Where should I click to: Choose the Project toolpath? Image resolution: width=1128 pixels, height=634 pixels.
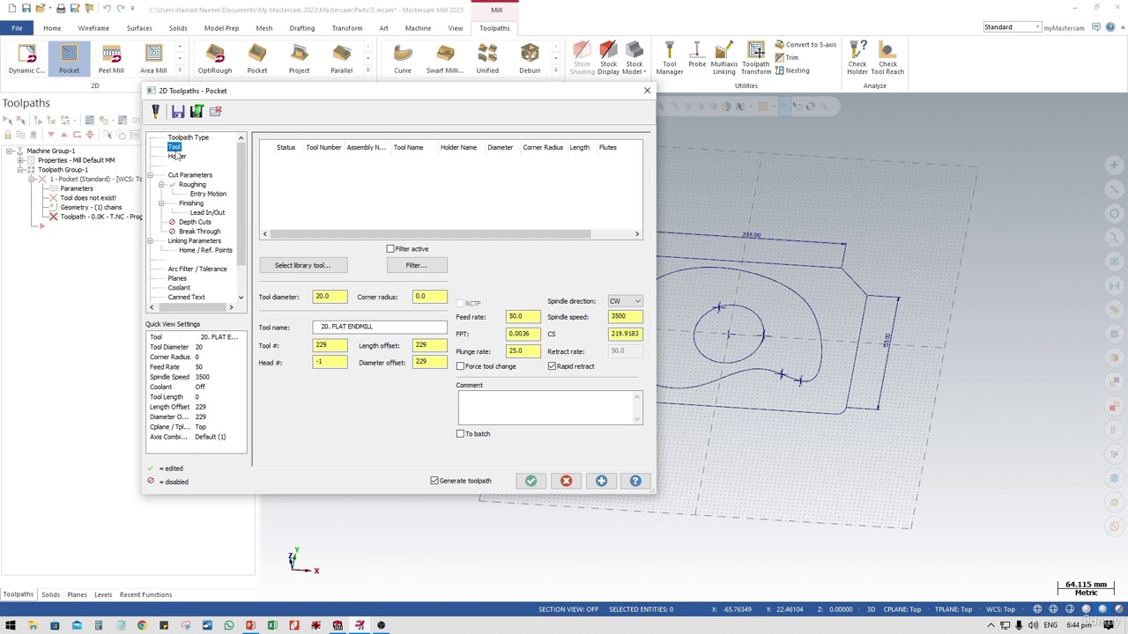pyautogui.click(x=299, y=59)
